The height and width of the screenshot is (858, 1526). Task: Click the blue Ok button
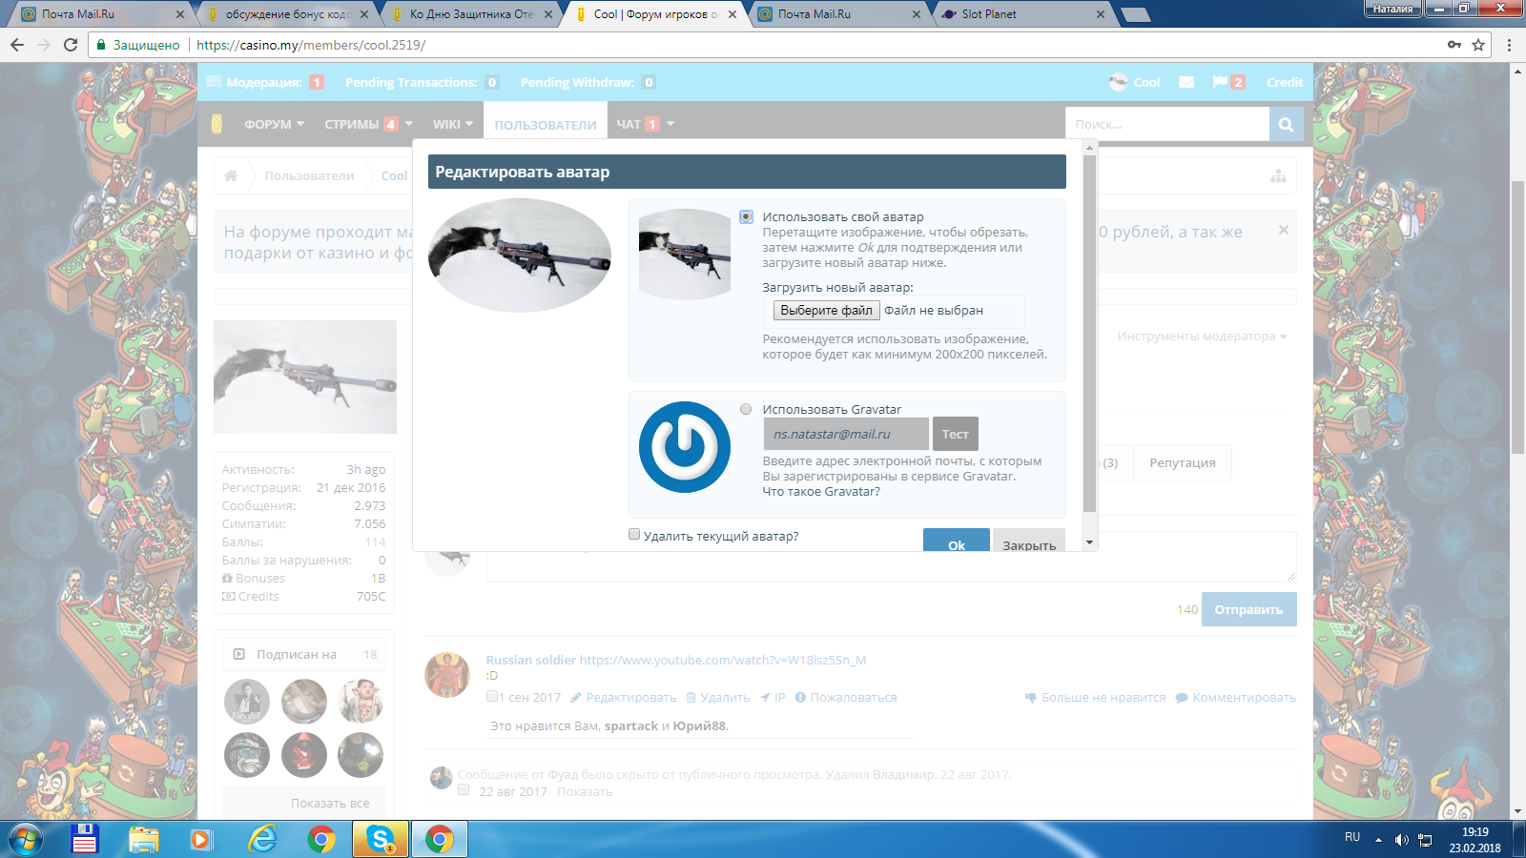pyautogui.click(x=956, y=541)
